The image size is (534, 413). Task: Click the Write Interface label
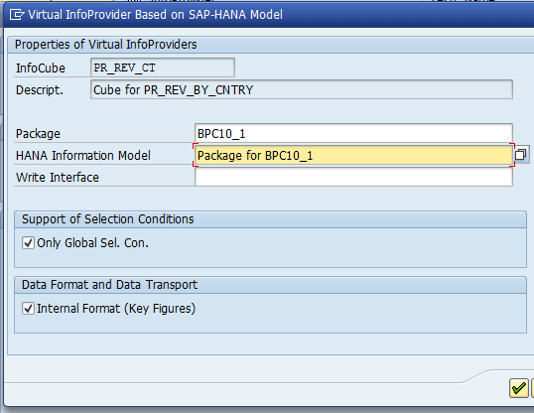coord(58,177)
